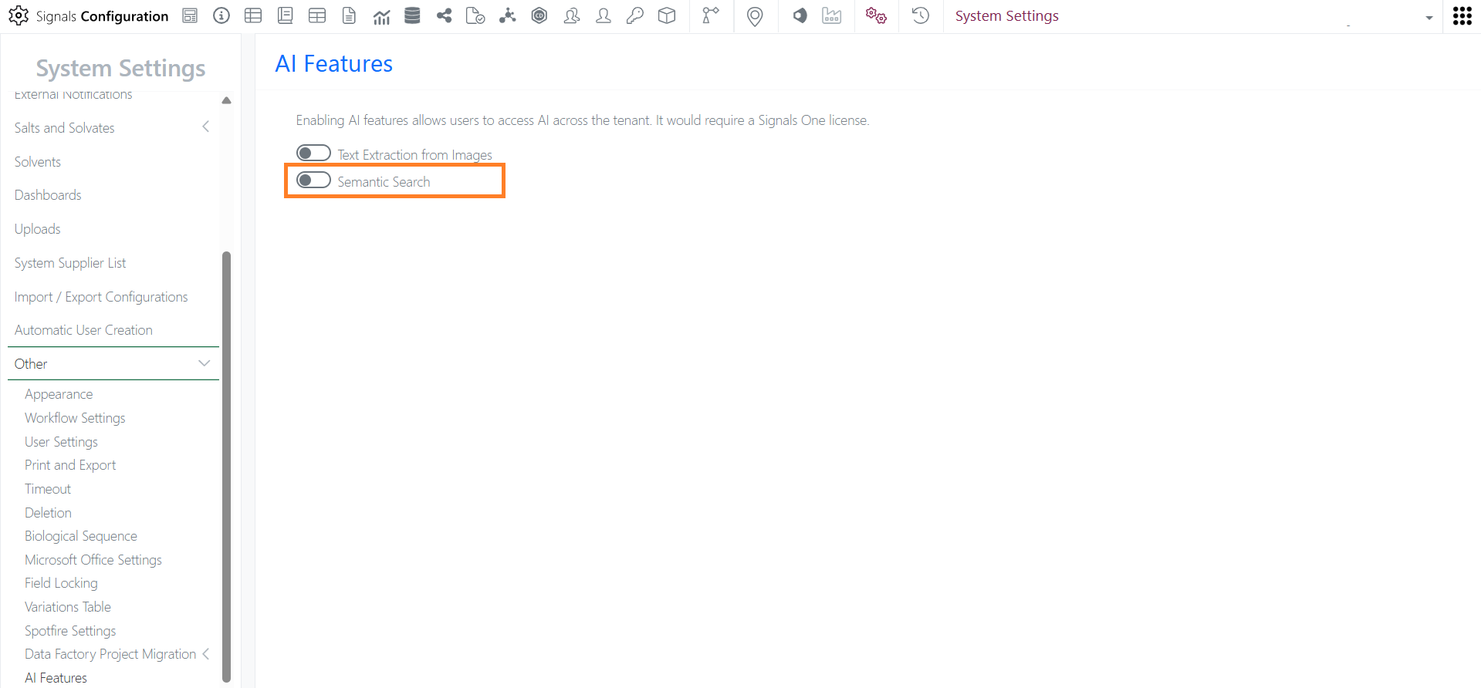Screen dimensions: 1481x688
Task: Click the System Settings header label
Action: (x=1007, y=16)
